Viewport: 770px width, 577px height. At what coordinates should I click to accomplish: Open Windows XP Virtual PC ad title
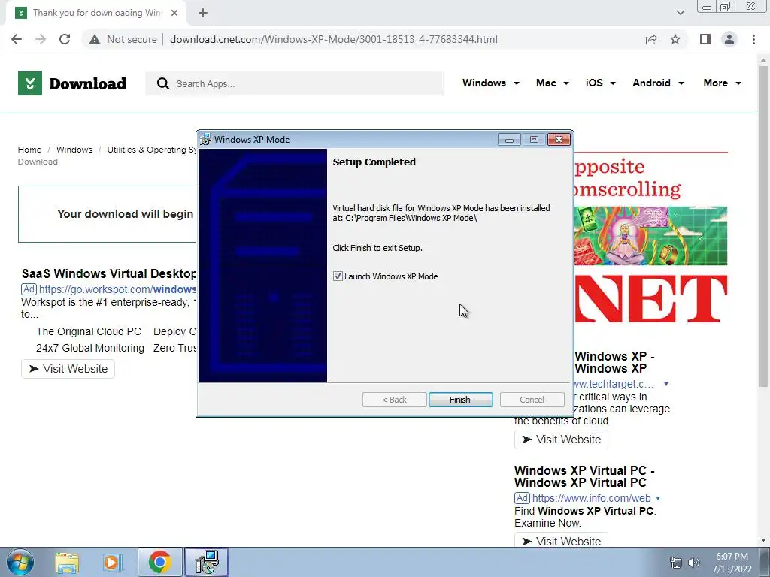[x=584, y=476]
